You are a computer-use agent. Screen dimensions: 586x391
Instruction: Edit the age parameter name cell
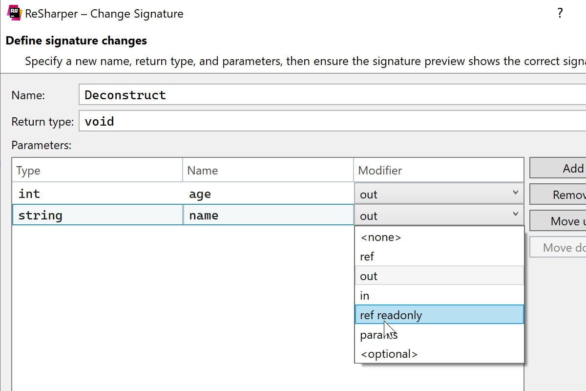(268, 194)
